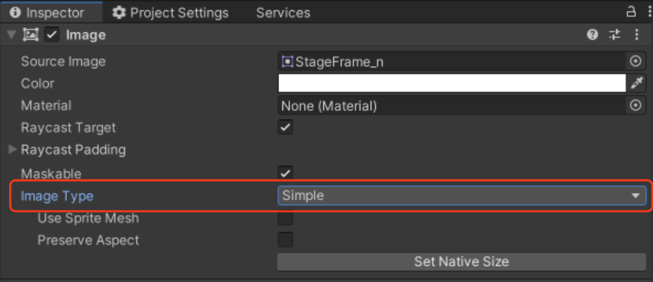Image resolution: width=653 pixels, height=282 pixels.
Task: Toggle the Raycast Target checkbox
Action: (286, 127)
